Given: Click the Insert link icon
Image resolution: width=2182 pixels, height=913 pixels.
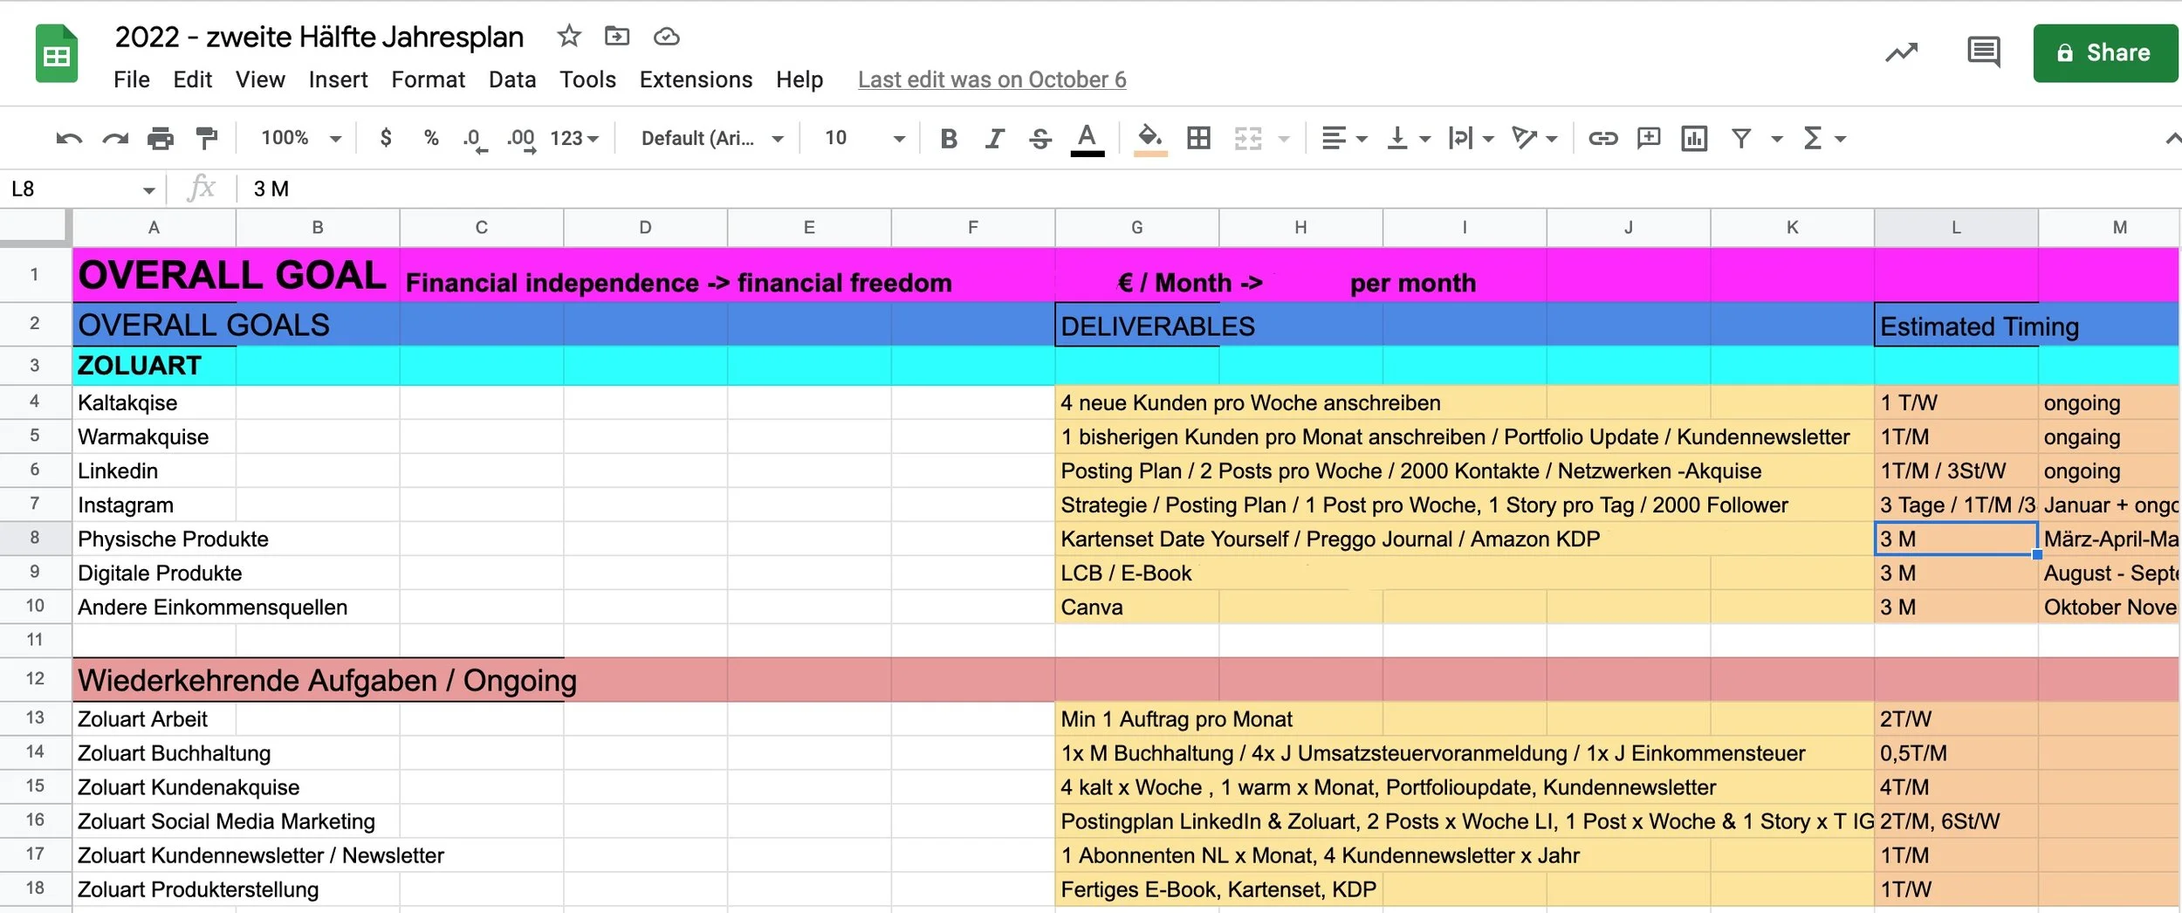Looking at the screenshot, I should pos(1602,138).
